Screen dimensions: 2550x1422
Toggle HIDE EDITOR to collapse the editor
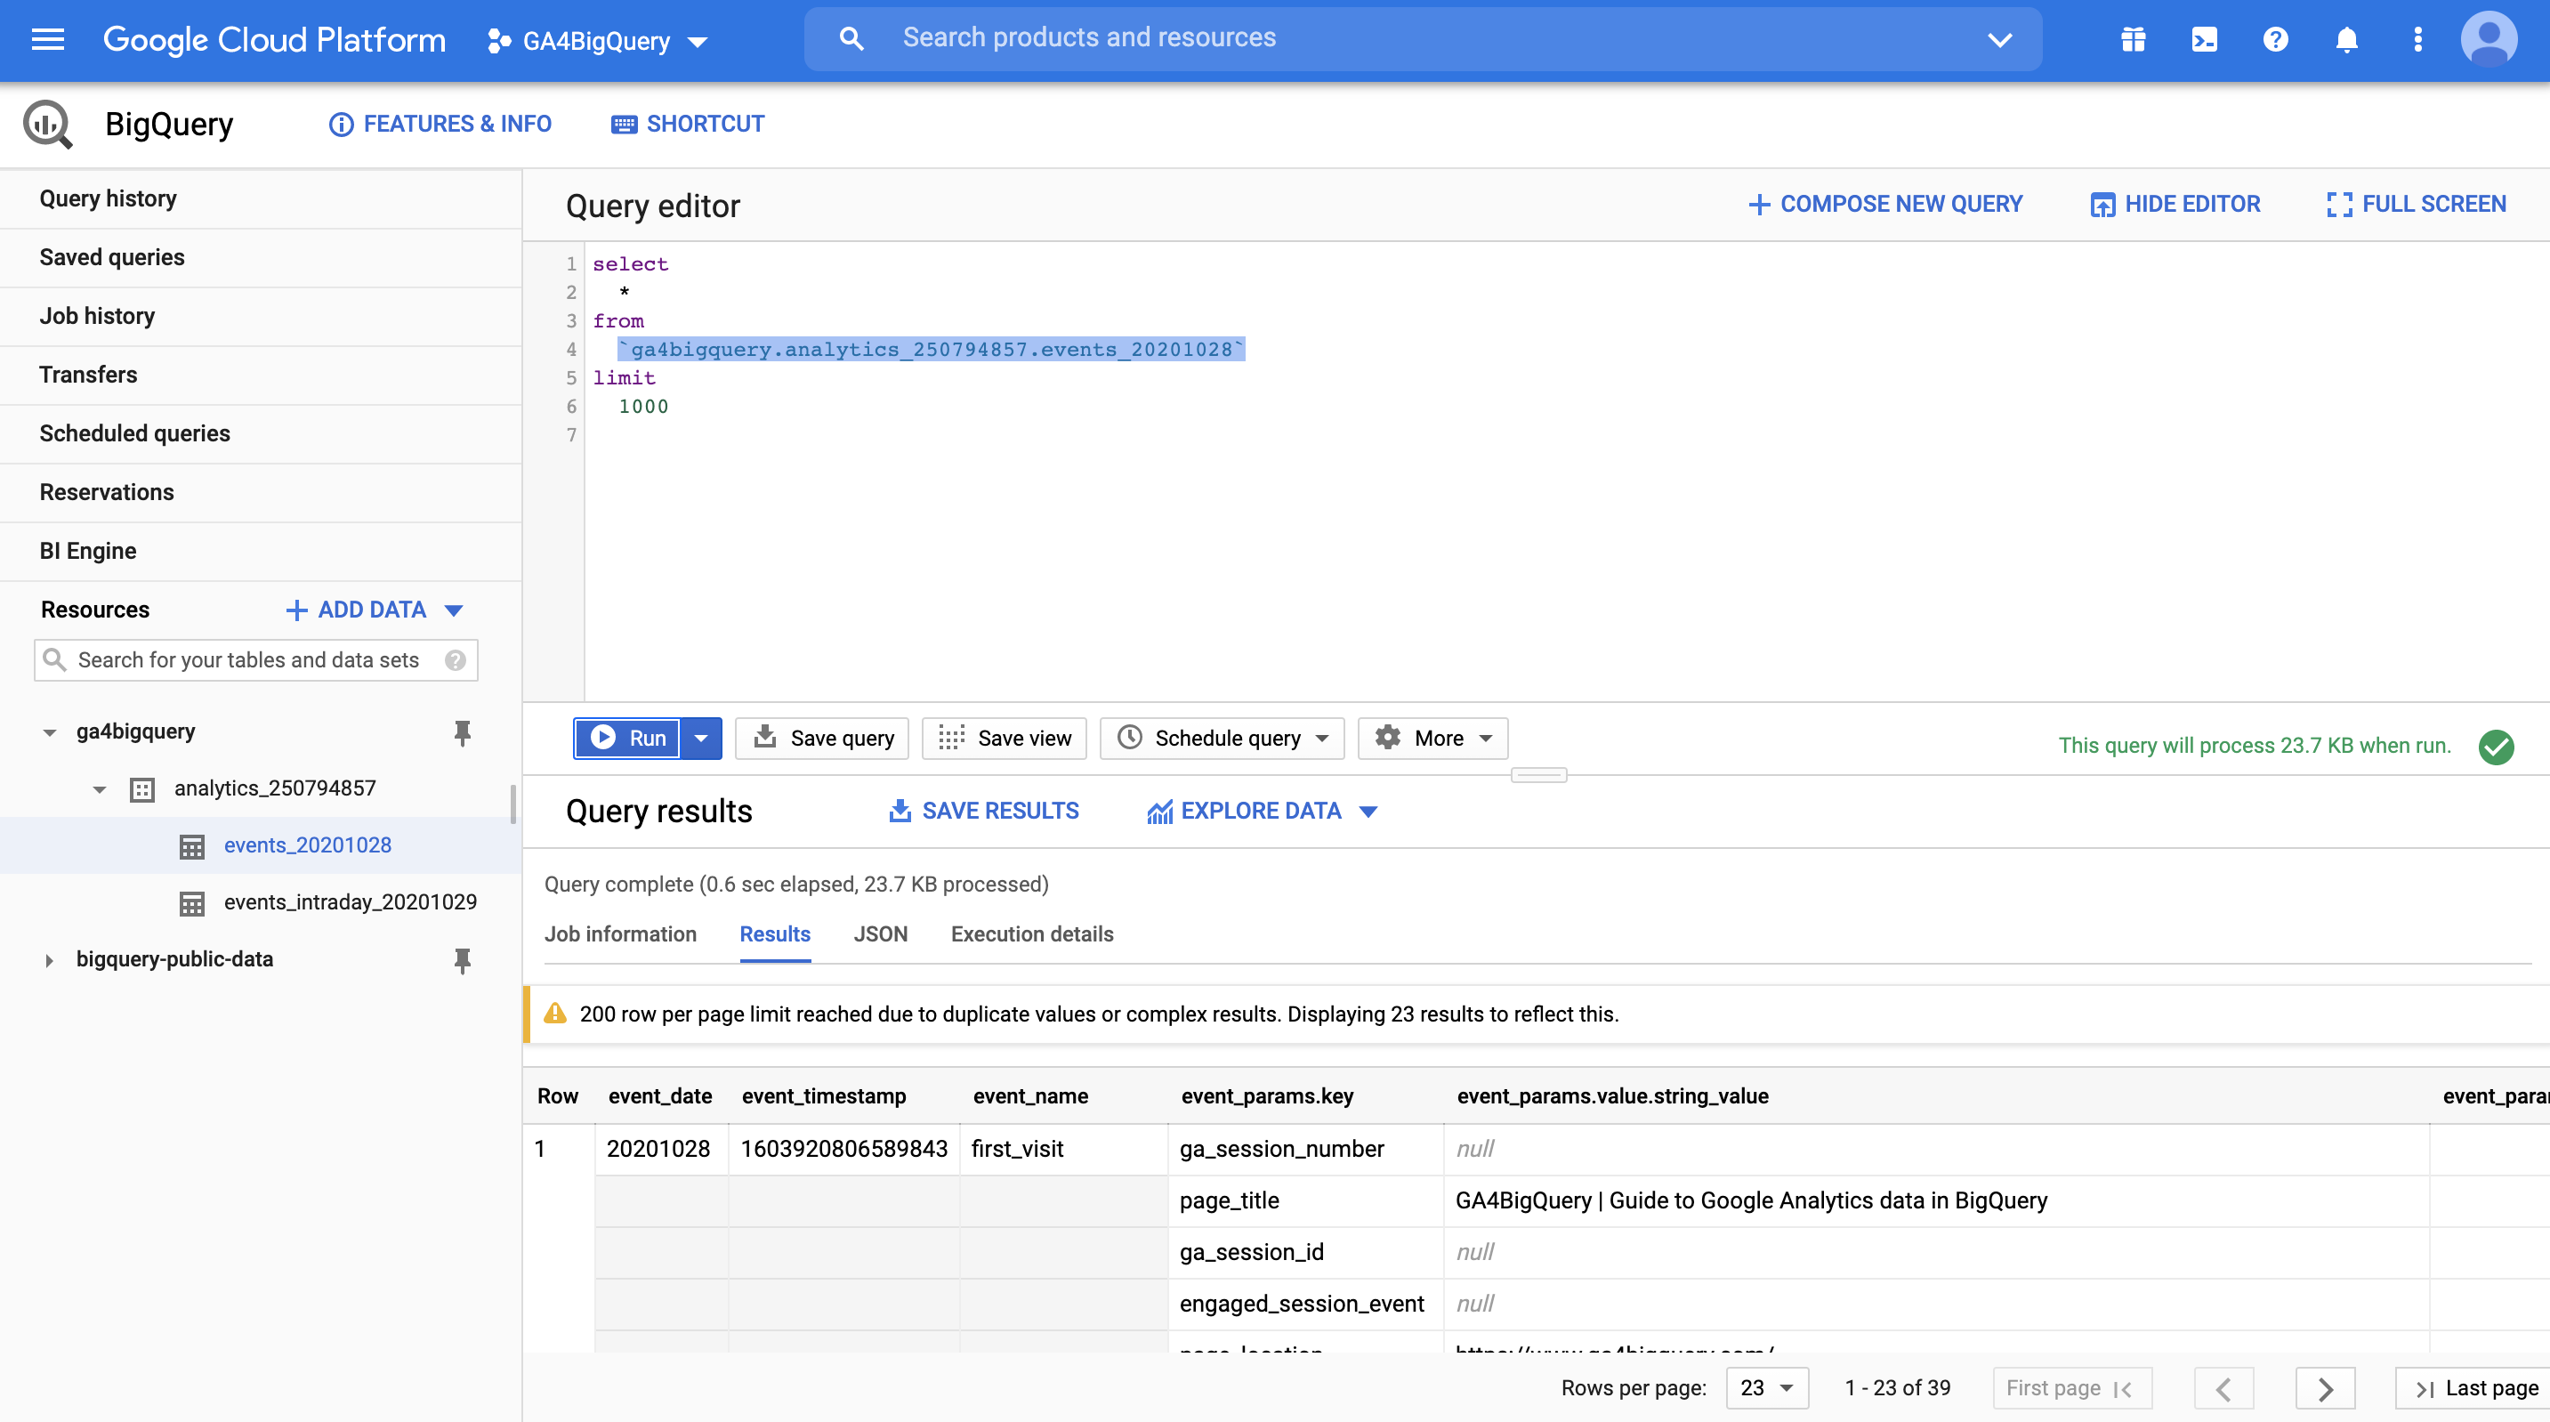2175,204
